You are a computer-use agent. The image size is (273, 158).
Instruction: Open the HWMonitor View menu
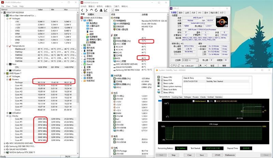(x=8, y=6)
